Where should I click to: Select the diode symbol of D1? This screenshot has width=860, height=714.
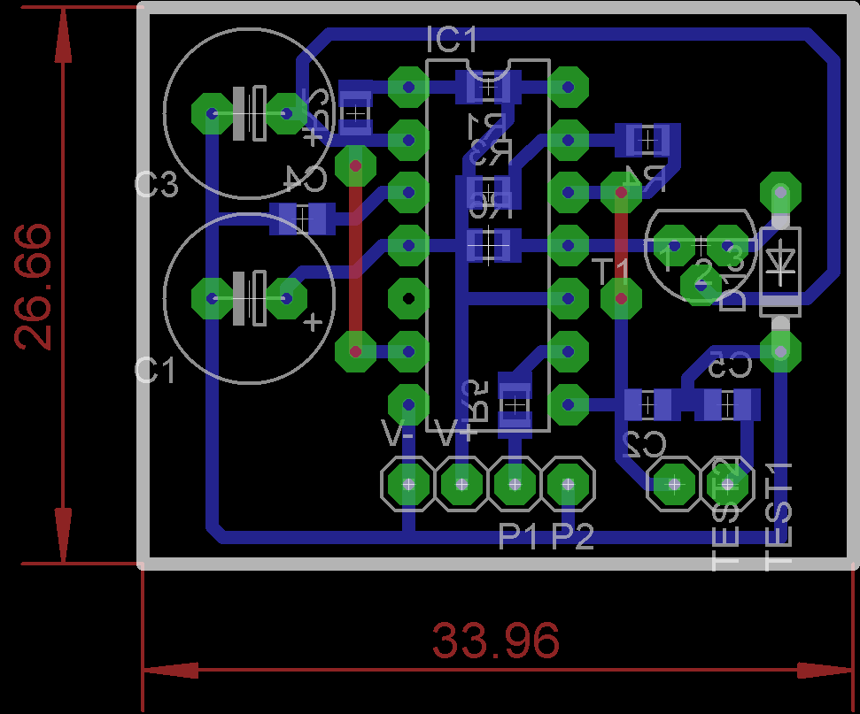click(780, 272)
